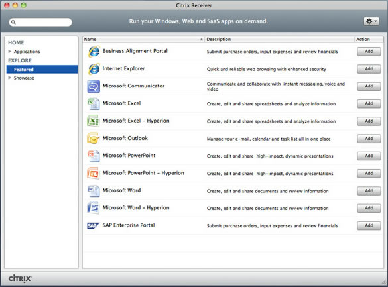This screenshot has width=388, height=287.
Task: Click the green zoom window button
Action: coord(23,5)
